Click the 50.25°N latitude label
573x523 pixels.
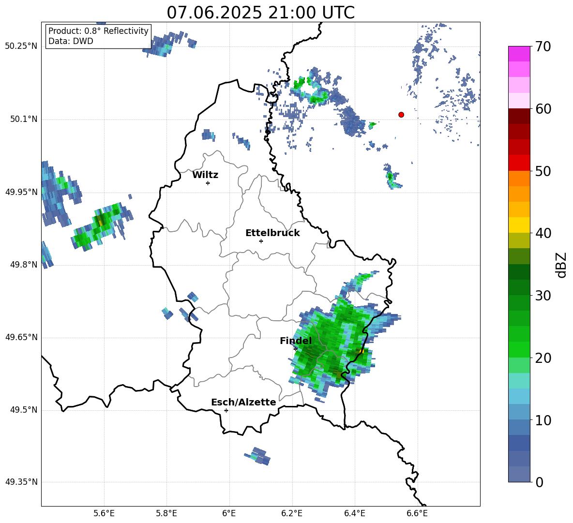[21, 46]
